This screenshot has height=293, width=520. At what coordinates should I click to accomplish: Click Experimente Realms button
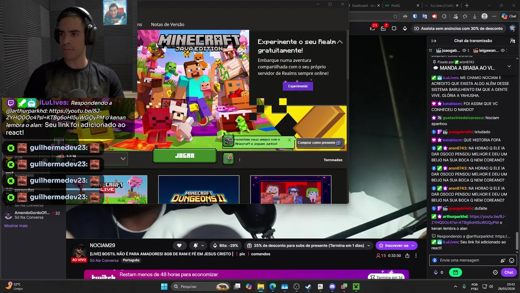pos(298,86)
